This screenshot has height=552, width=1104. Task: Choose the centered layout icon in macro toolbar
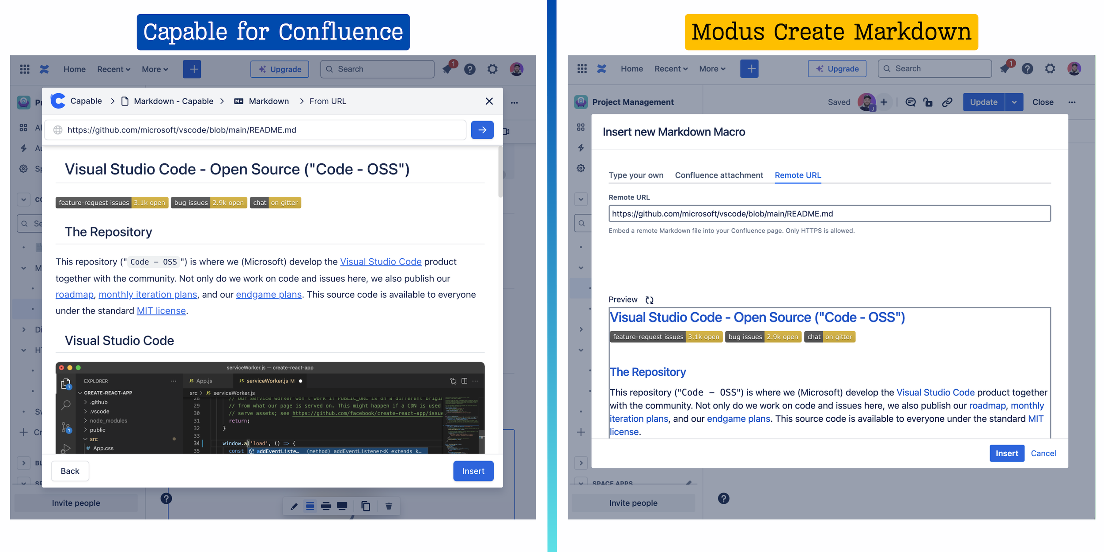(310, 506)
